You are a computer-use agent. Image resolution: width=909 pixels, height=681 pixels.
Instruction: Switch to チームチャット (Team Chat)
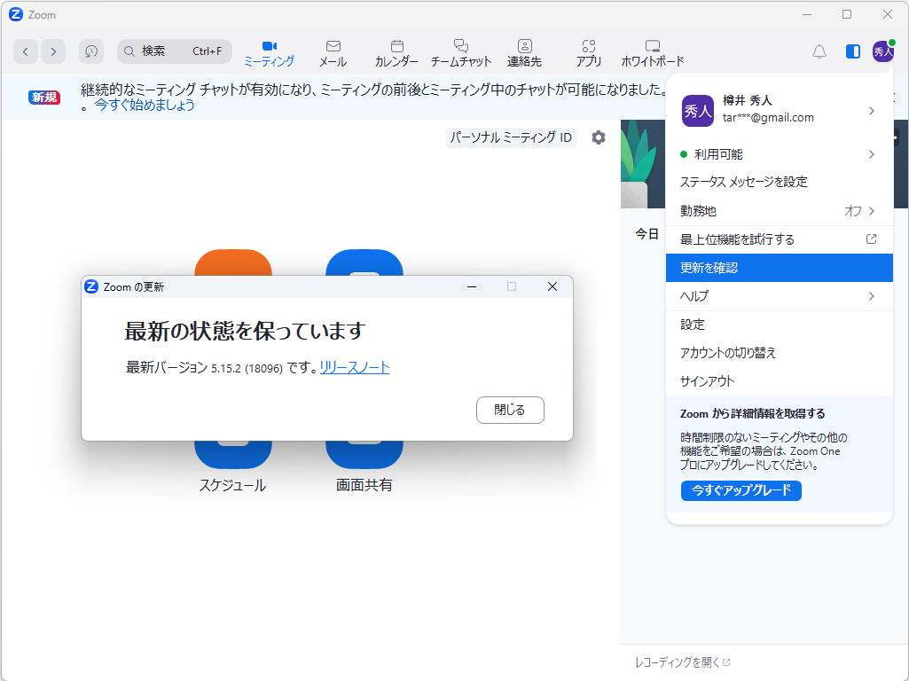click(x=461, y=51)
